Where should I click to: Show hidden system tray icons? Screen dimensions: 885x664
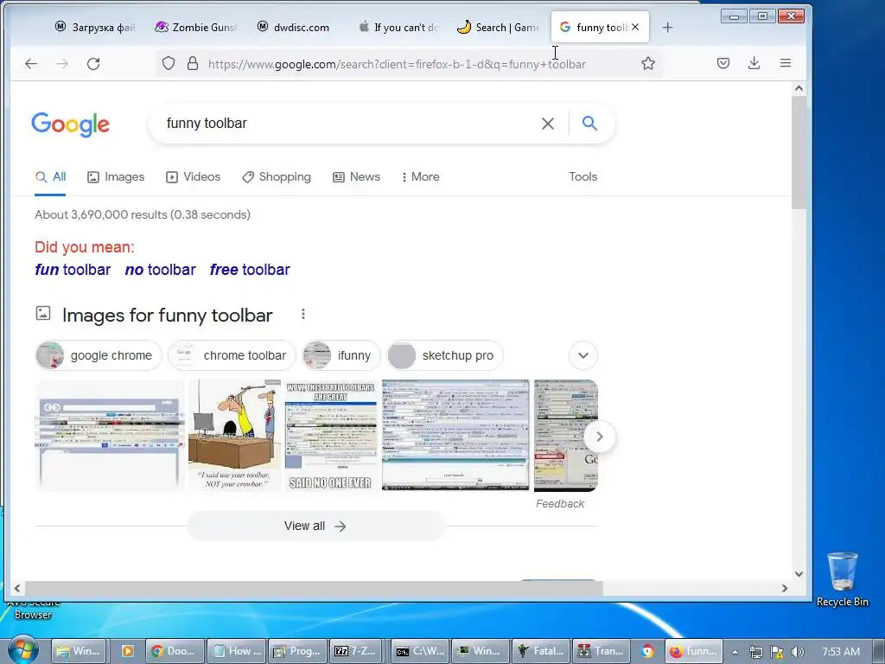(735, 652)
